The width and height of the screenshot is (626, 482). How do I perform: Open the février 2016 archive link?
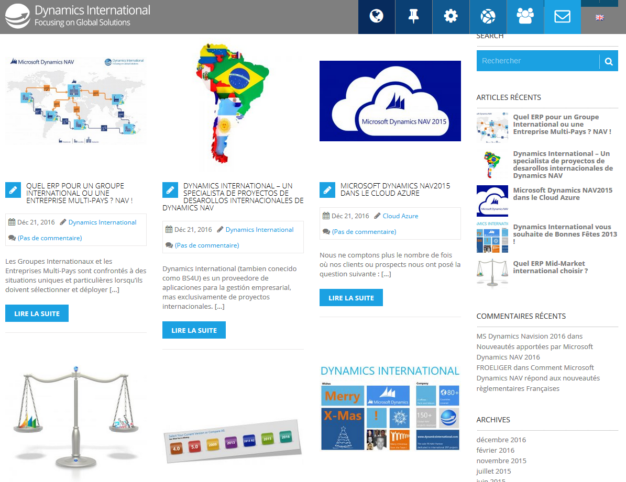point(495,450)
